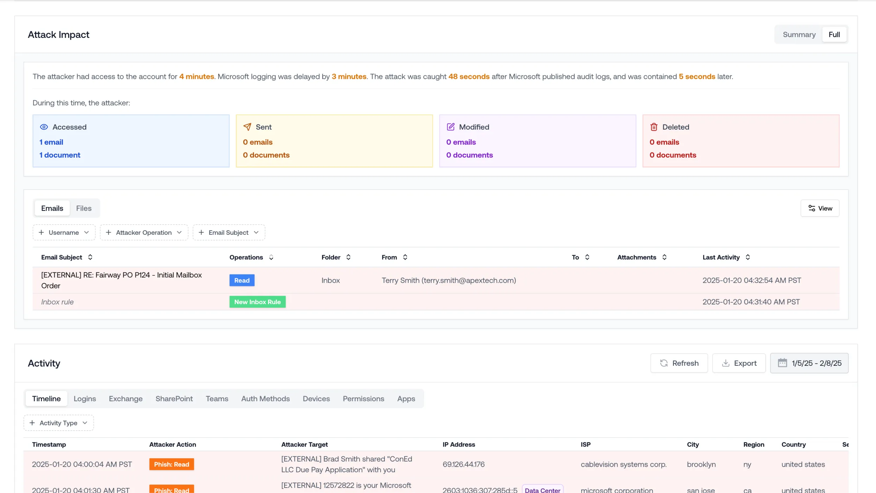Click the sort arrows beside Folder
Screen dimensions: 876x493
(x=348, y=257)
